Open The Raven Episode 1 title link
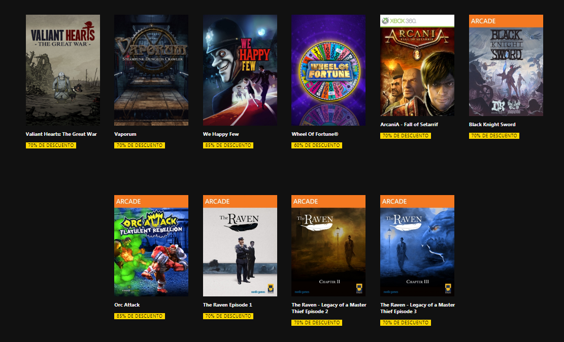The width and height of the screenshot is (564, 342). 227,305
